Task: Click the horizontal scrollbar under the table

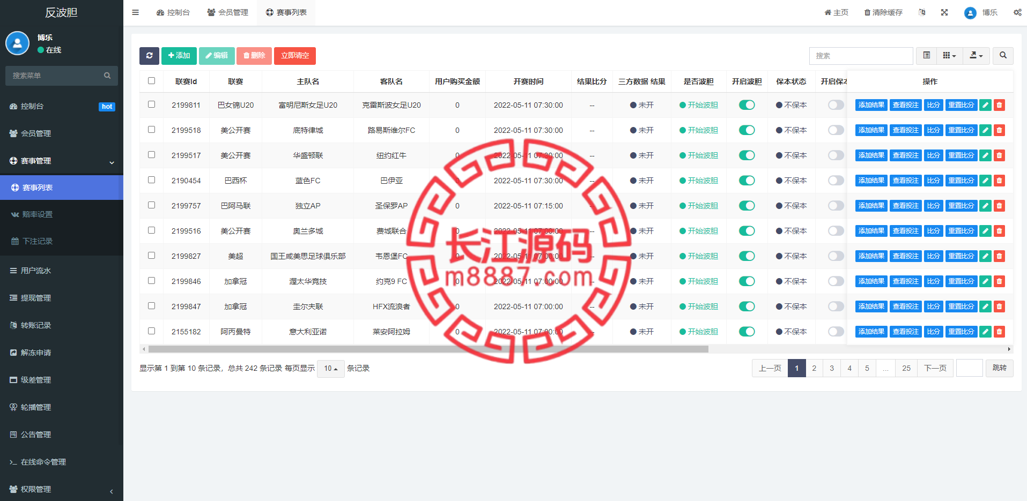Action: 428,349
